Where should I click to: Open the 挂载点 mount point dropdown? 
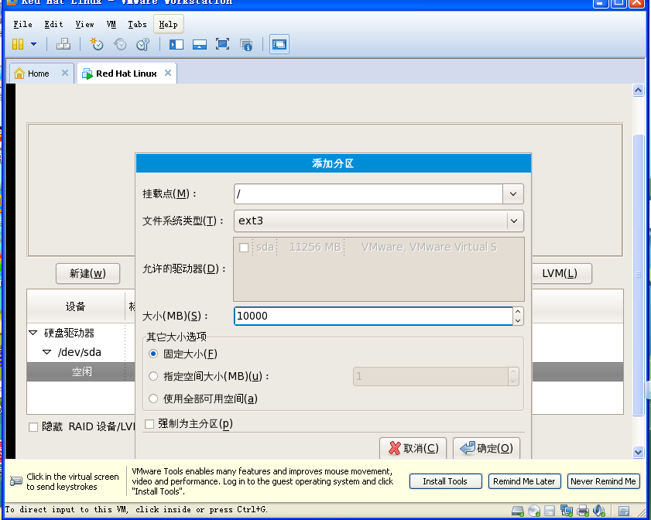tap(512, 194)
